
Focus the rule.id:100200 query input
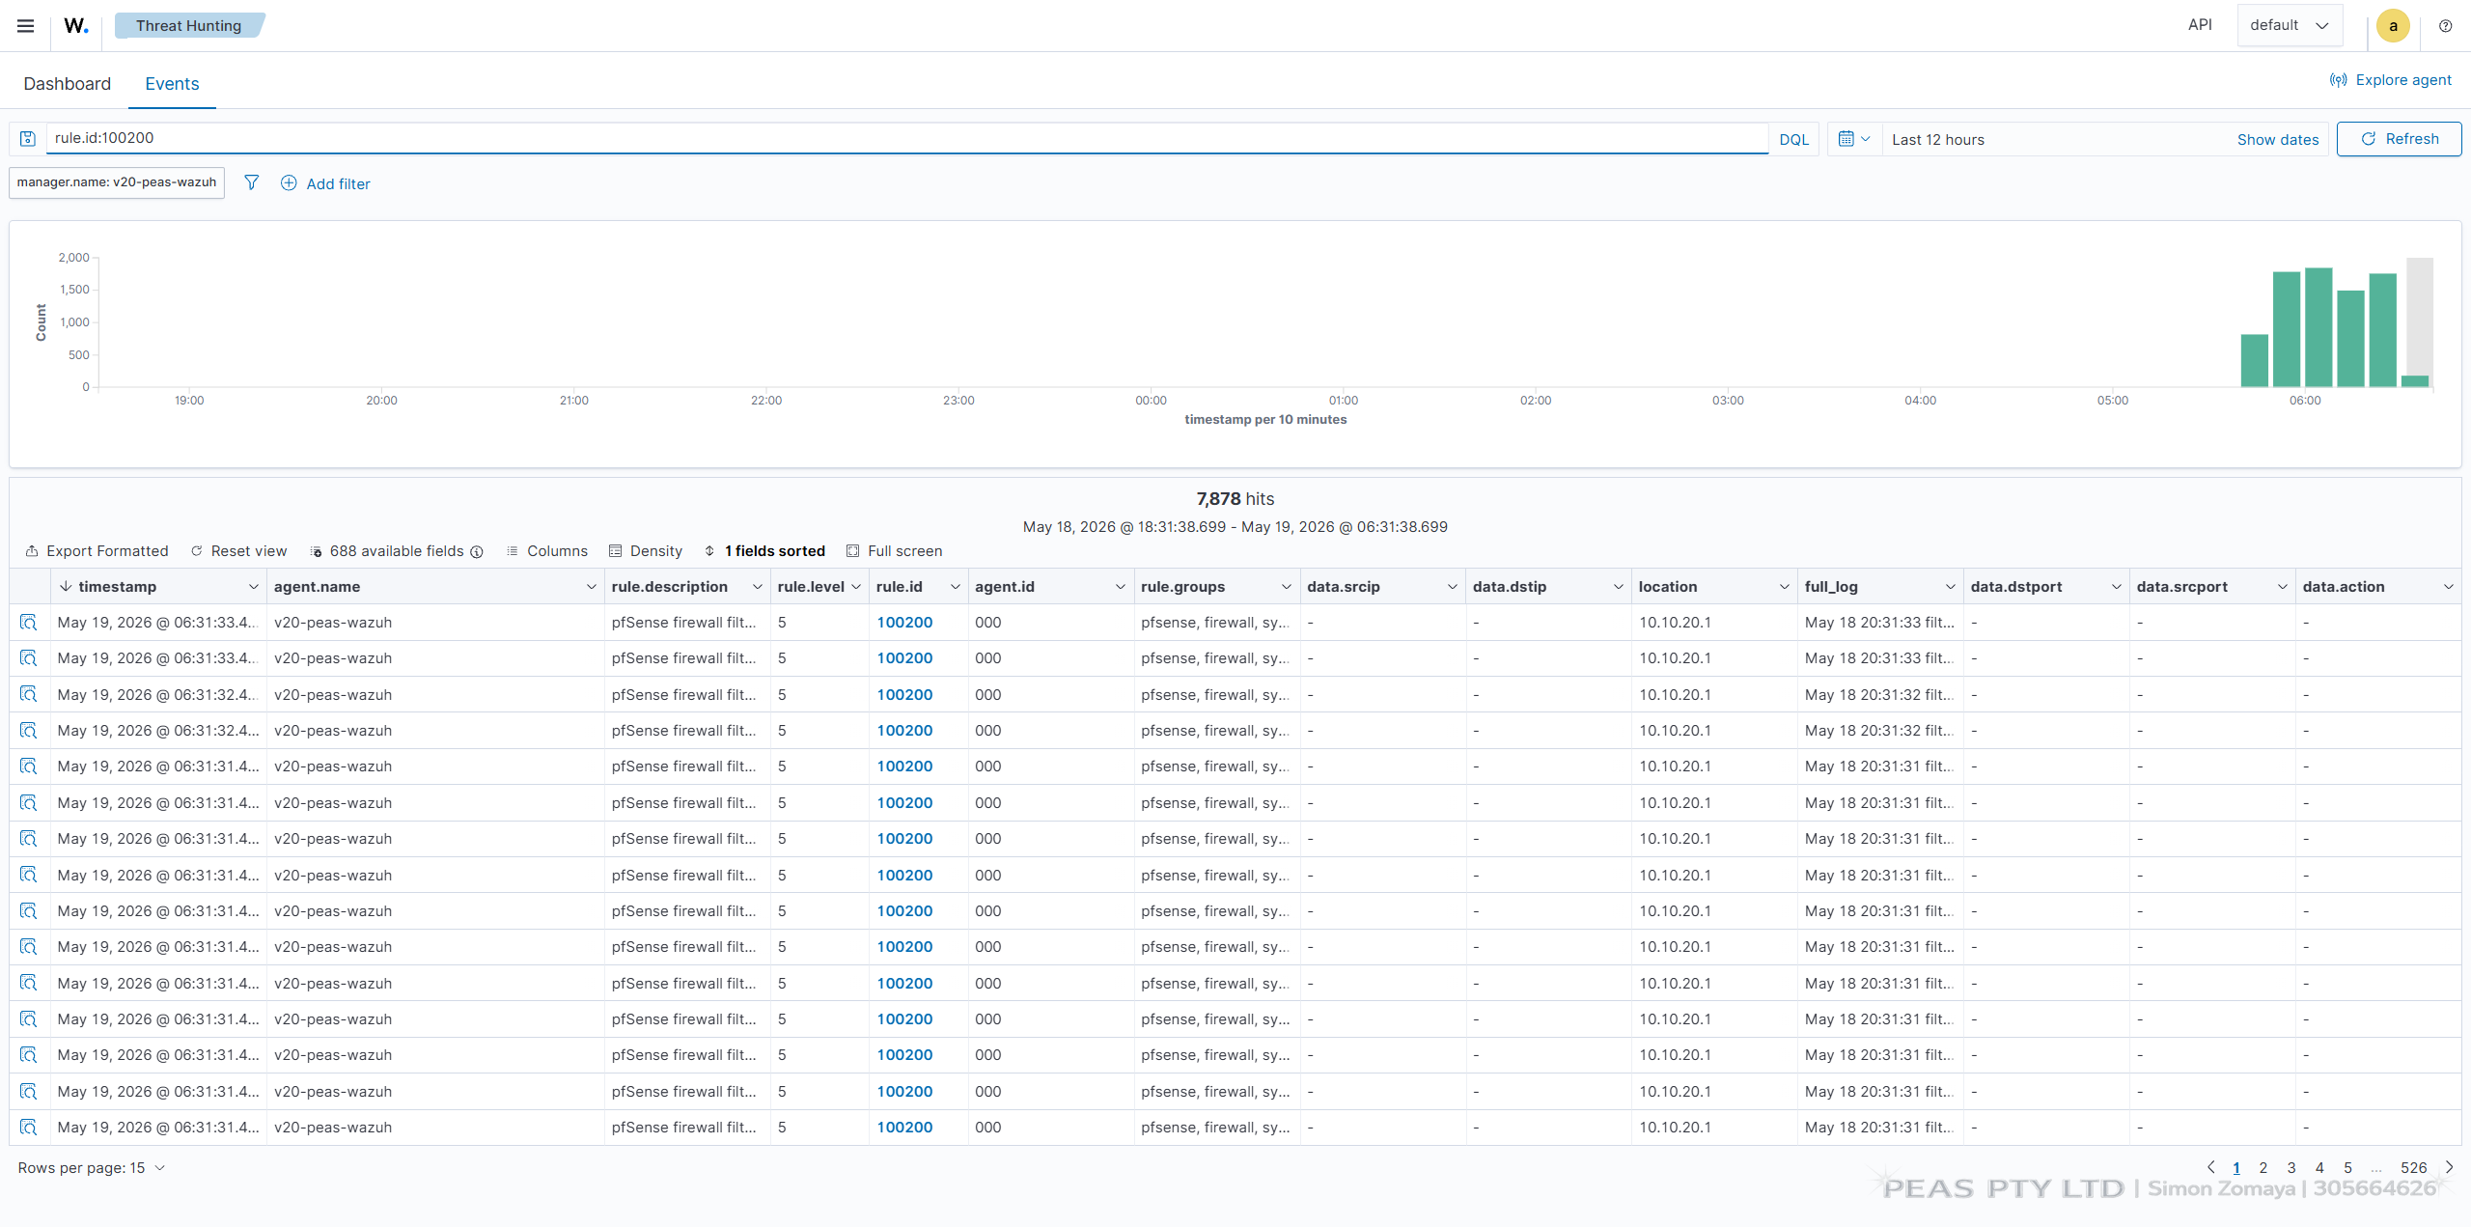(x=907, y=138)
